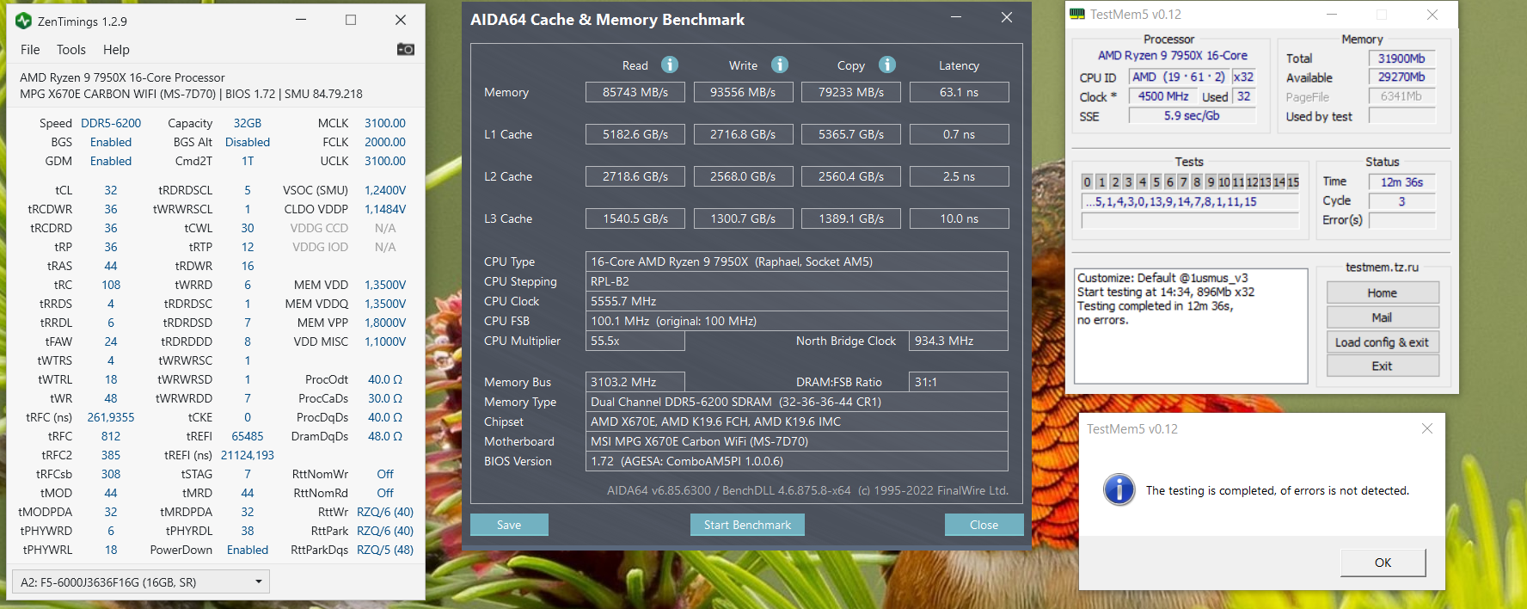Click the Home button in TestMem5
This screenshot has width=1527, height=609.
1383,292
